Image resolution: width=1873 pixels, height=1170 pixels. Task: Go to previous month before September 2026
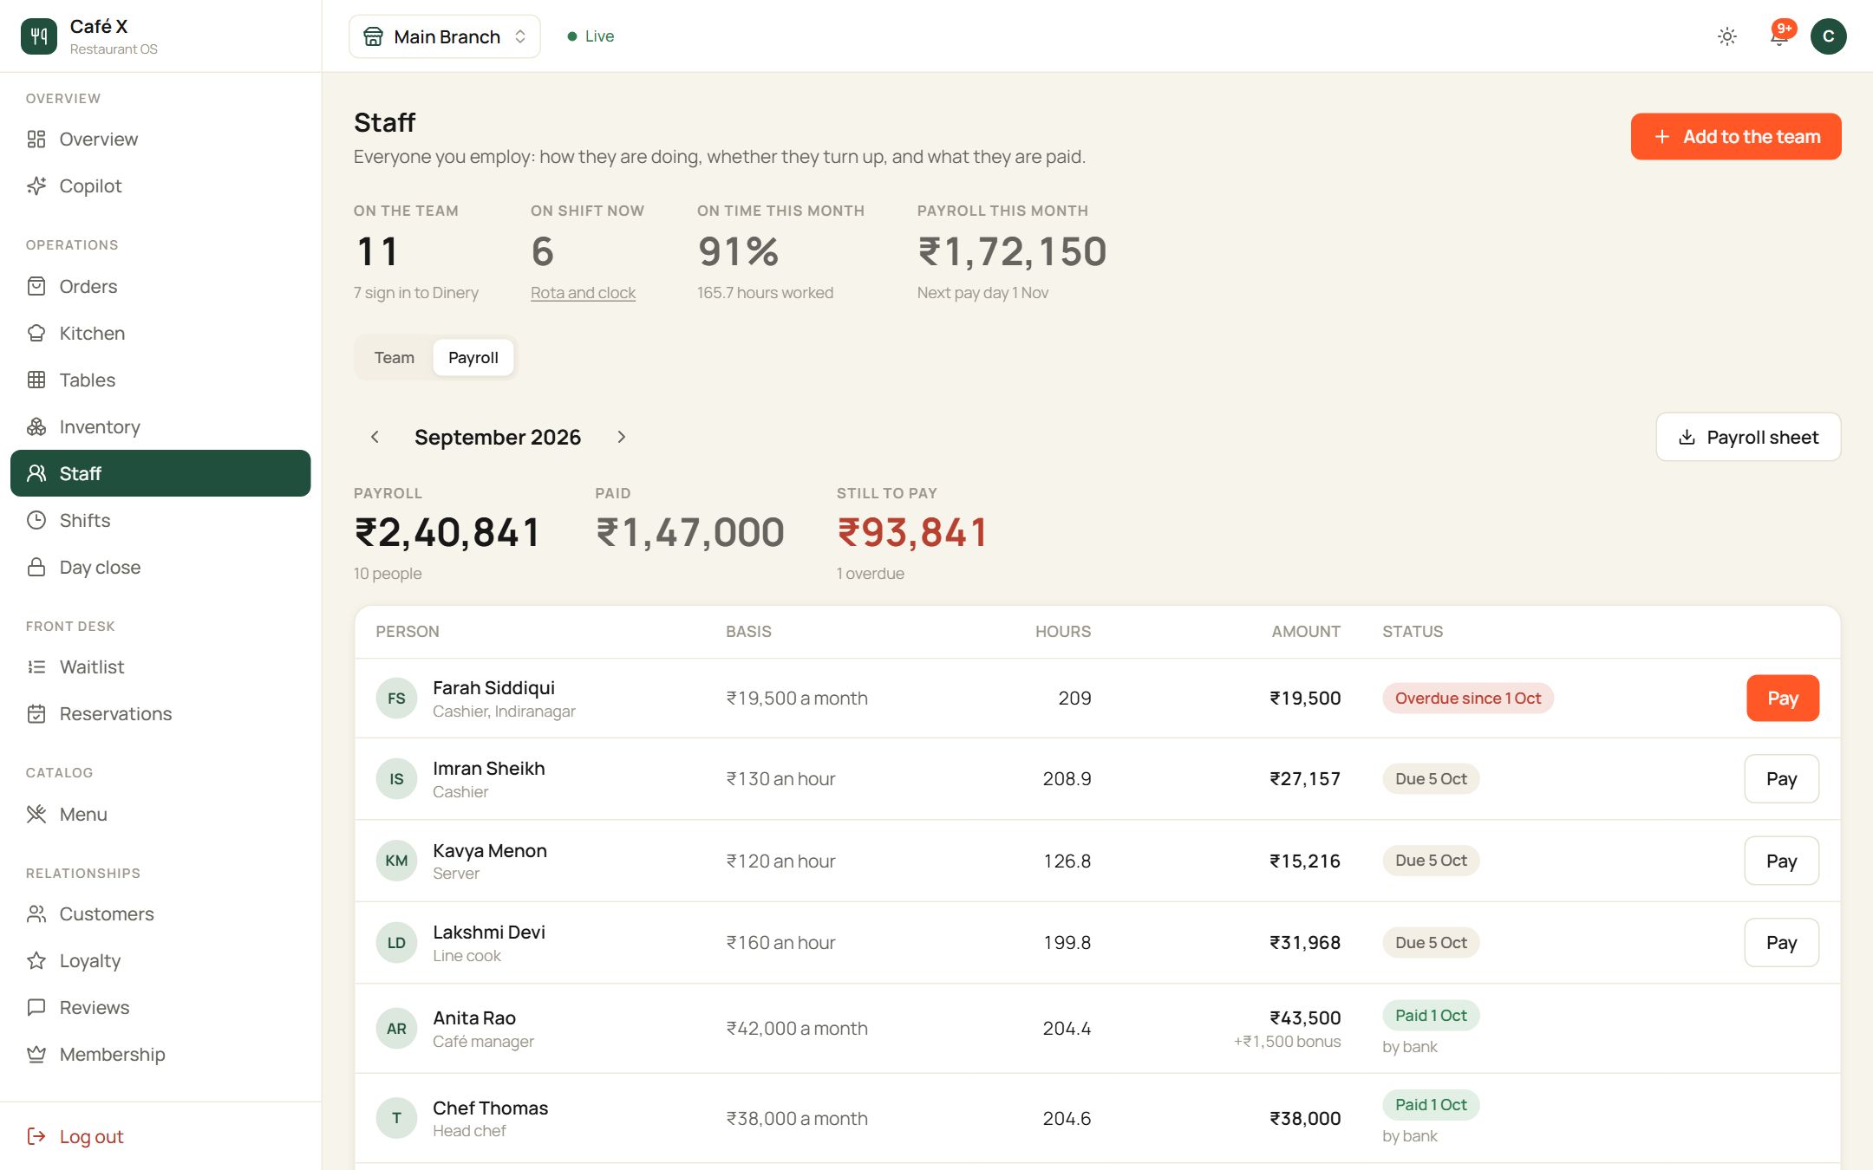point(375,437)
